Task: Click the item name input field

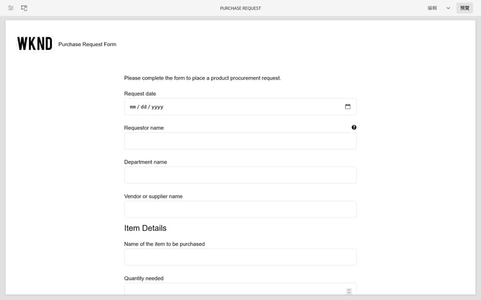Action: [x=240, y=257]
